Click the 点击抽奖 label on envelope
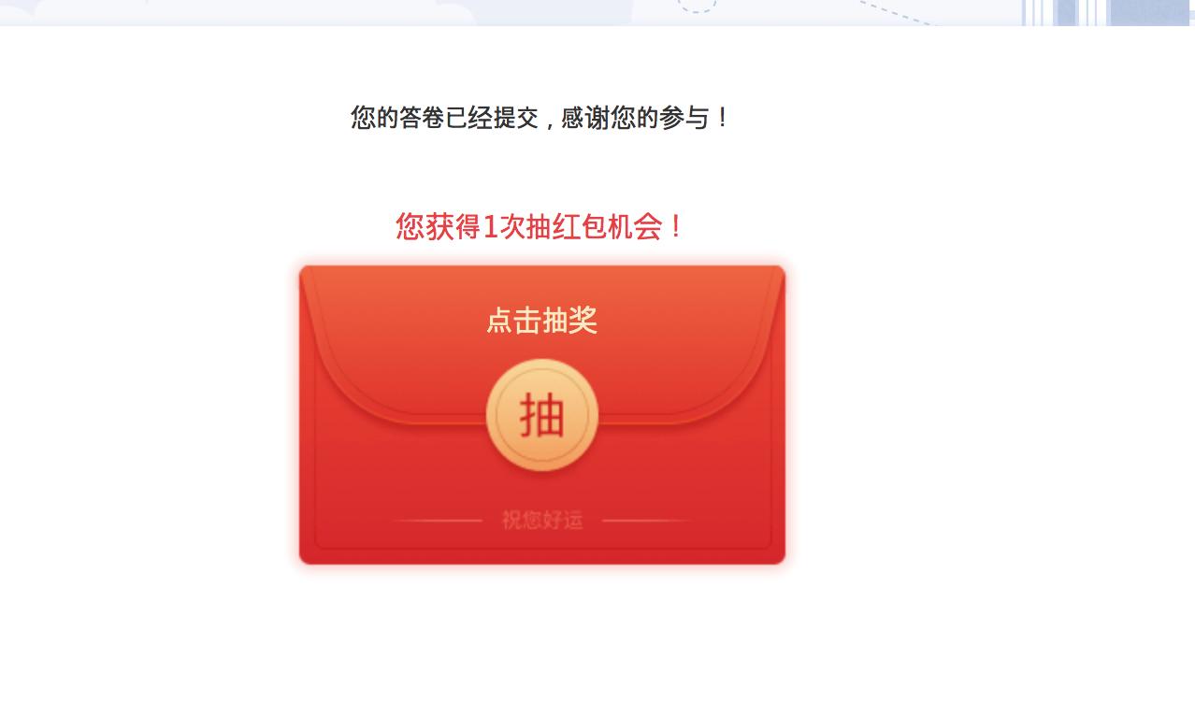 541,321
